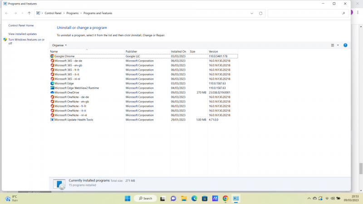Select the Microsoft 365 - it-it row
The image size is (363, 204).
click(x=144, y=74)
